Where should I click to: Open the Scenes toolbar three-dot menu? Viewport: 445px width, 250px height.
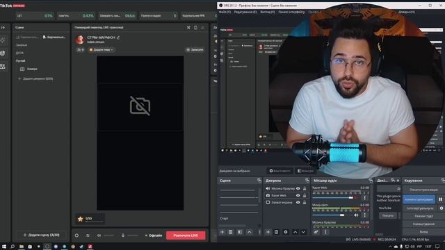pos(259,232)
